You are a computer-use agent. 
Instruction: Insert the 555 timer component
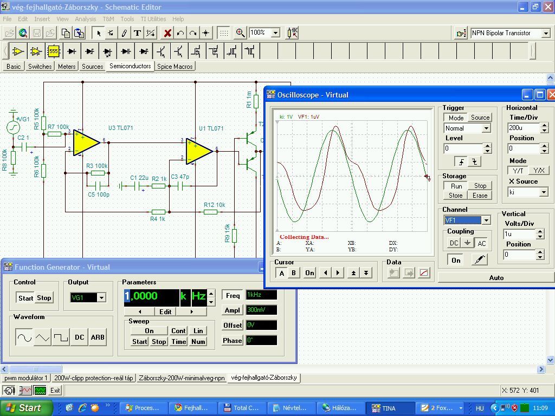(x=54, y=51)
